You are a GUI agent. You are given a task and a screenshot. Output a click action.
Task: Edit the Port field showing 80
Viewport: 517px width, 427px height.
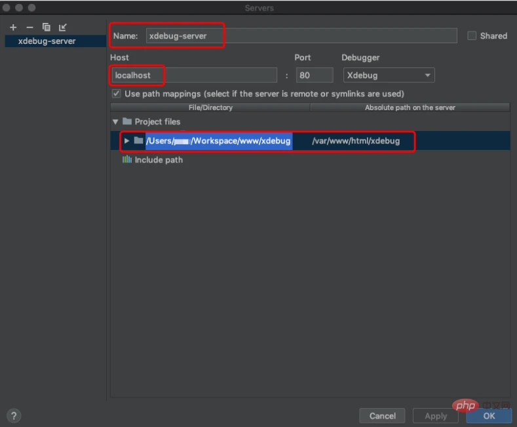click(x=315, y=75)
